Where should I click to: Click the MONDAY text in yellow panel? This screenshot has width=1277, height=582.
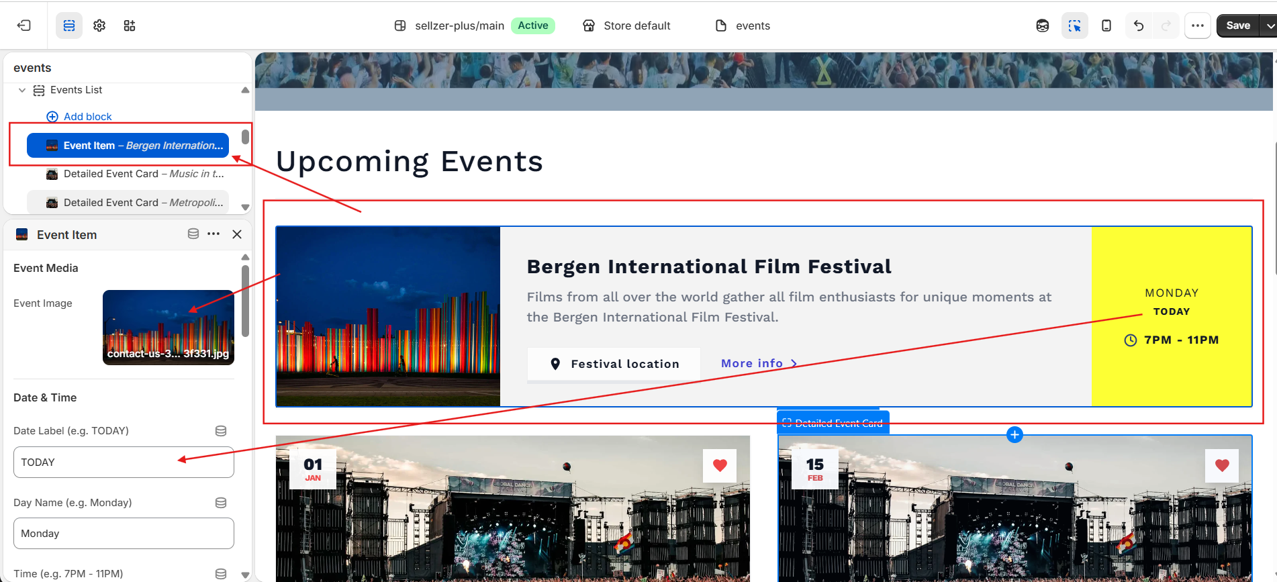pos(1172,293)
